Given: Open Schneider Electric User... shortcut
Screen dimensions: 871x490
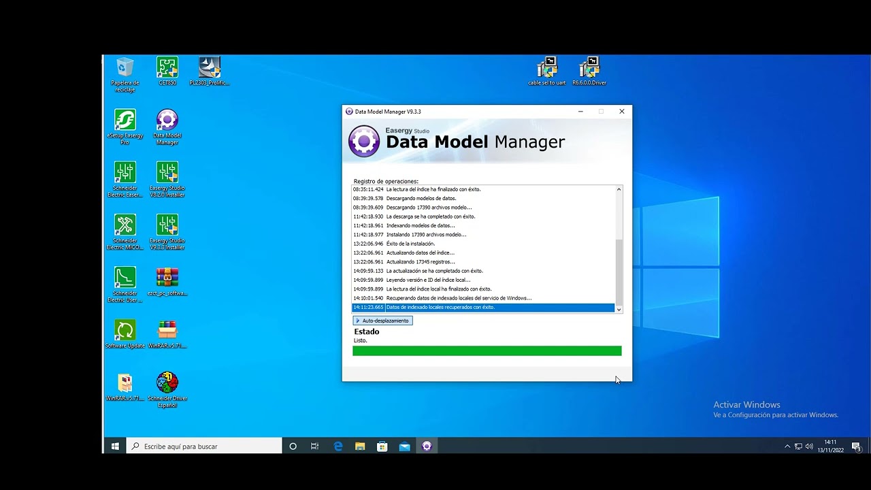Looking at the screenshot, I should (125, 284).
